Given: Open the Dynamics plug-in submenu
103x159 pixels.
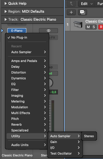Looking at the screenshot, I should [x=27, y=78].
